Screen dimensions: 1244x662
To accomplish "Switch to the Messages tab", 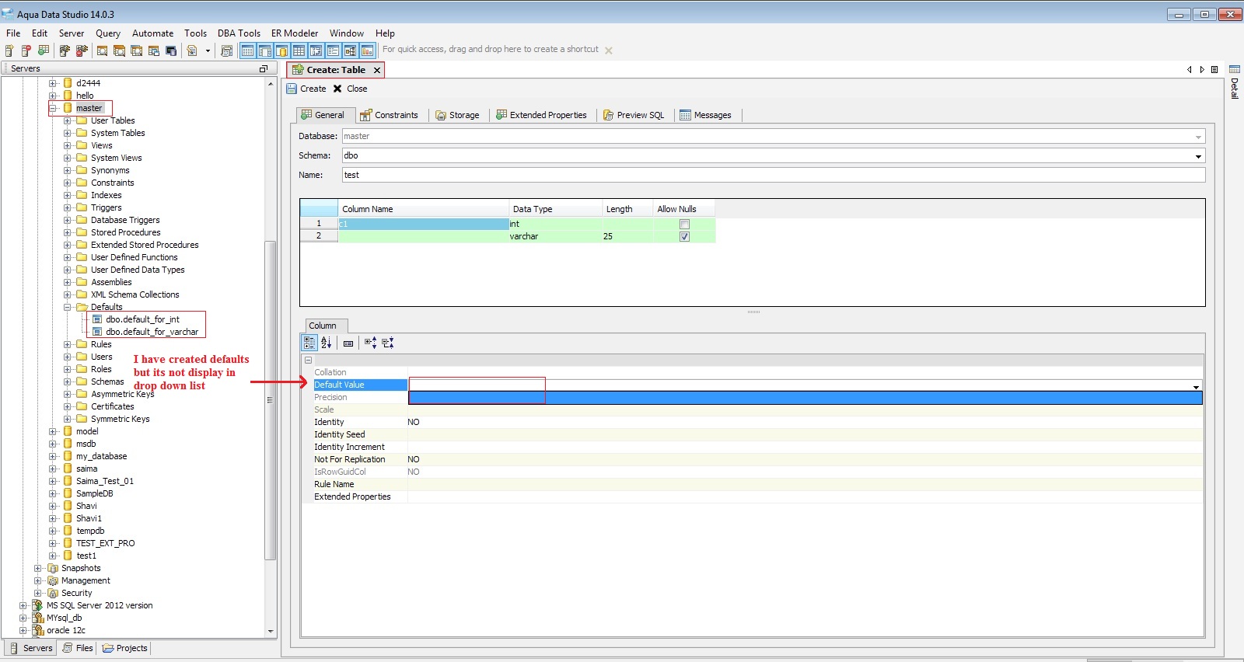I will click(705, 115).
